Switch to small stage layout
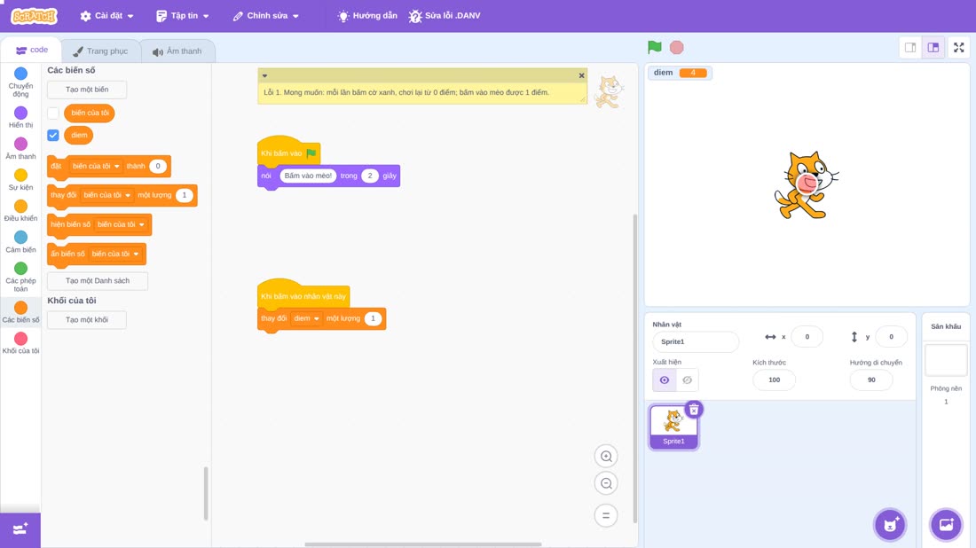 coord(910,47)
